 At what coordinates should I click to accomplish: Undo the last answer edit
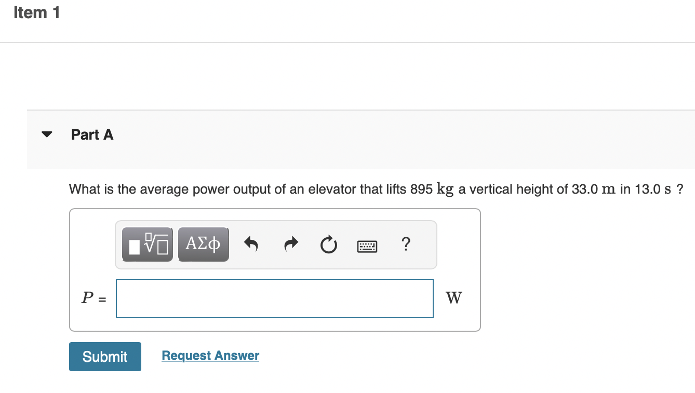click(x=251, y=244)
